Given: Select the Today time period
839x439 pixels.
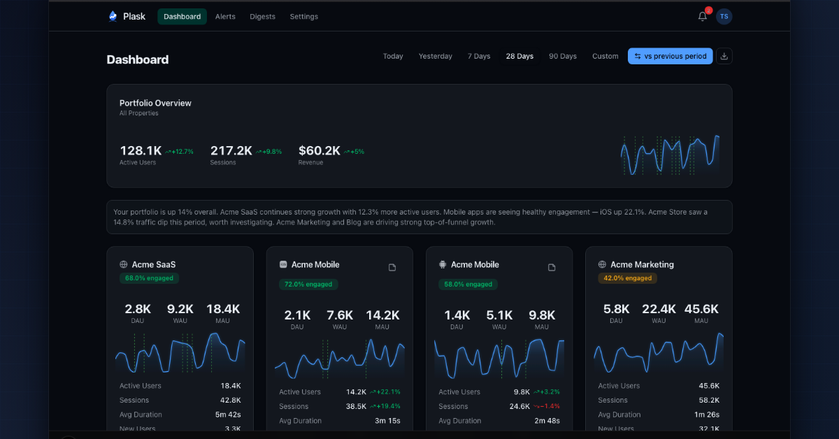Looking at the screenshot, I should (x=393, y=56).
